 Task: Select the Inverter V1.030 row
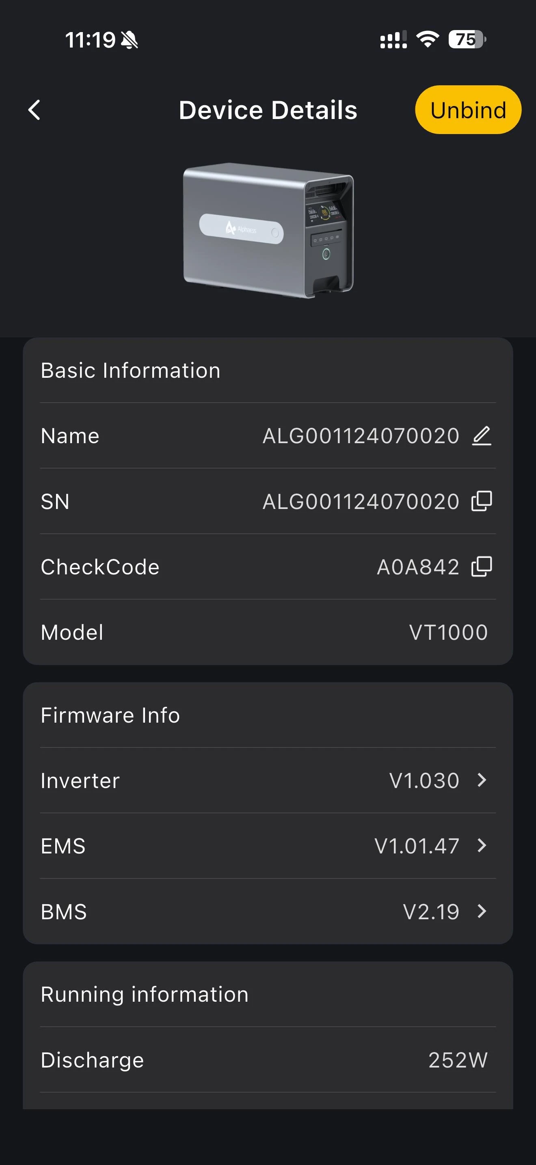(268, 780)
